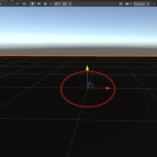Screen dimensions: 157x157
Task: Click the green Y-axis arrow handle
Action: 87,68
